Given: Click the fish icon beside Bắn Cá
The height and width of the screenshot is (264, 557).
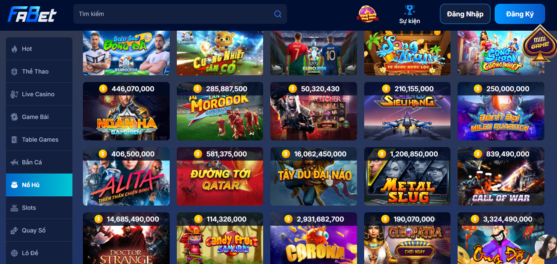Looking at the screenshot, I should click(x=14, y=162).
